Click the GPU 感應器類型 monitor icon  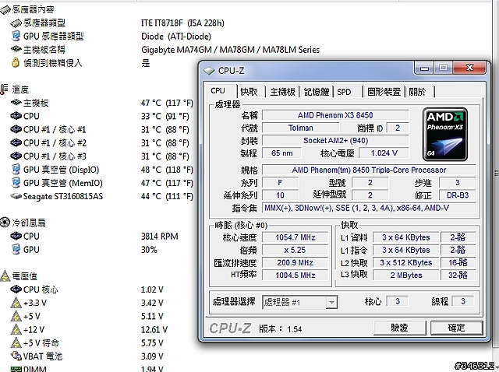point(16,36)
